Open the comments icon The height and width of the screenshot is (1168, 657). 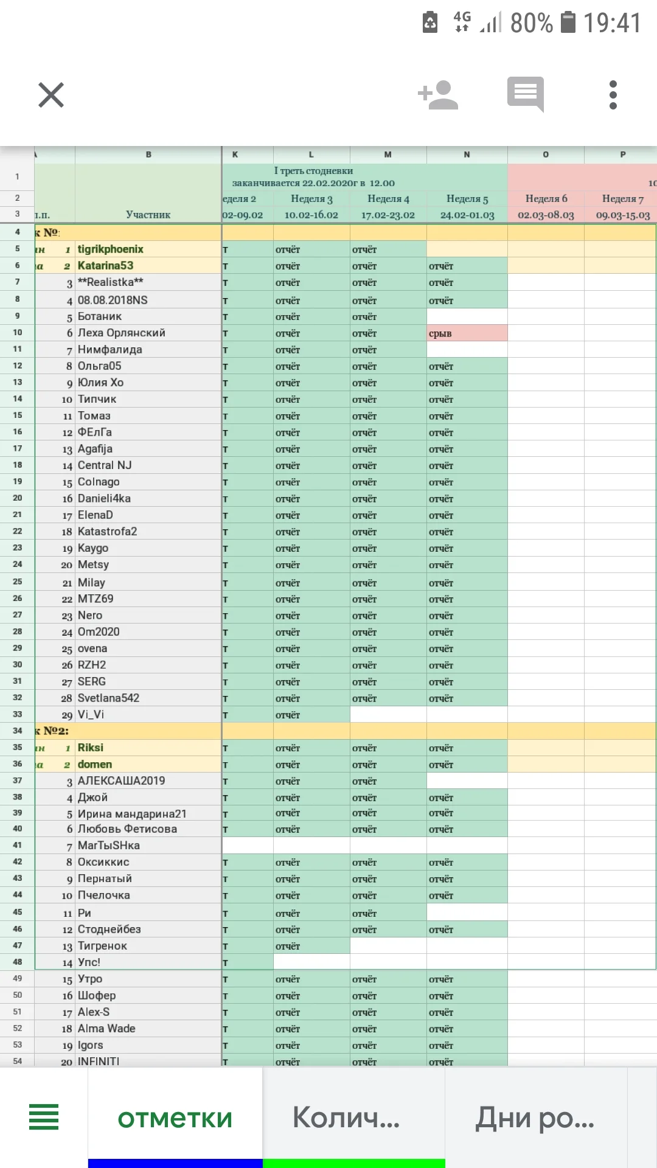pyautogui.click(x=526, y=94)
